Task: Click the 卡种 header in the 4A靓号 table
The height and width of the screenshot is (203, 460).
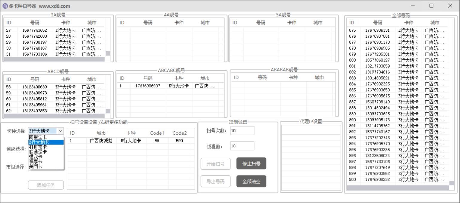Action: [179, 23]
